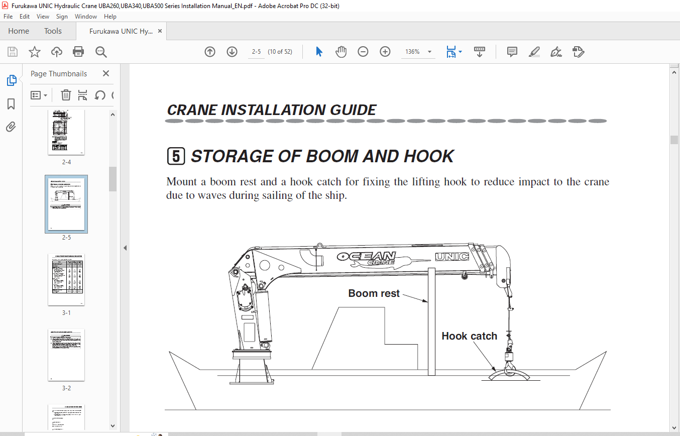Image resolution: width=680 pixels, height=436 pixels.
Task: Select the page 2-4 thumbnail
Action: pos(66,133)
